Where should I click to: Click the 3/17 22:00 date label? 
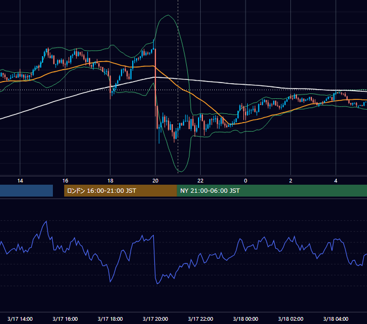point(201,319)
